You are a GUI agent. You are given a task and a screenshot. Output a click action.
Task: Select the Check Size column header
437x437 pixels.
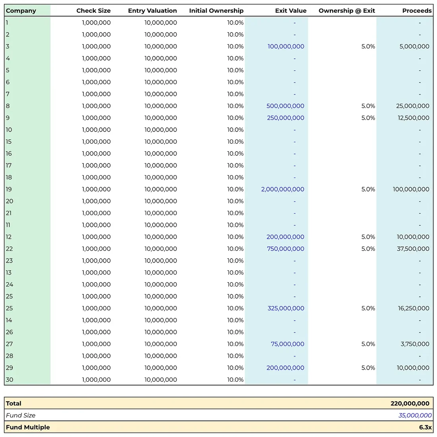[93, 11]
